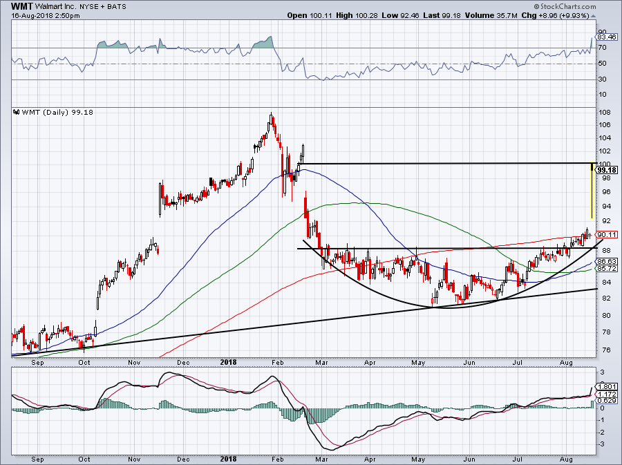Click the green 85.72 moving average tag
This screenshot has width=622, height=465.
(x=607, y=268)
